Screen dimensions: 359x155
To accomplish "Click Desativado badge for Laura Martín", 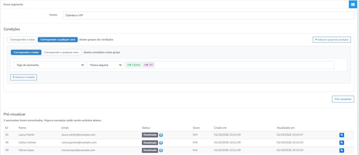I will (150, 135).
